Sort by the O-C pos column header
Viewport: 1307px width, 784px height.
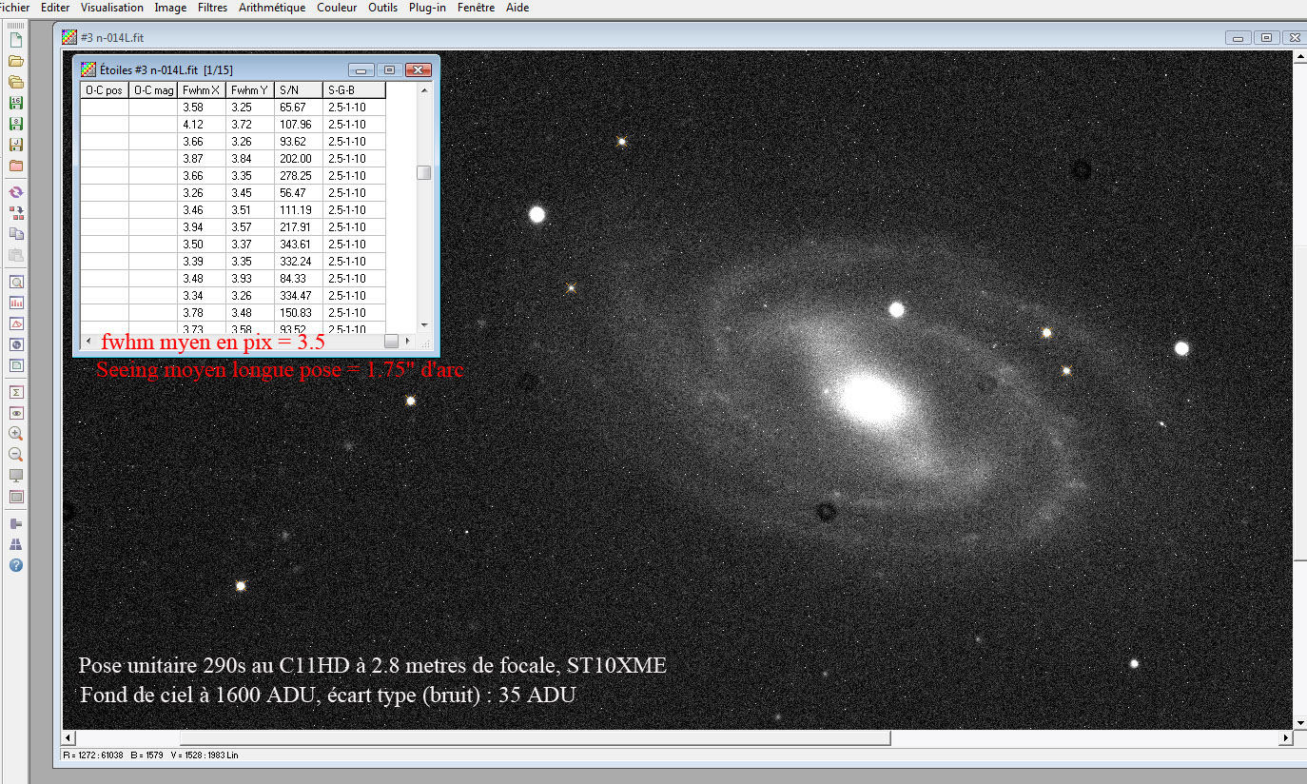pyautogui.click(x=105, y=90)
